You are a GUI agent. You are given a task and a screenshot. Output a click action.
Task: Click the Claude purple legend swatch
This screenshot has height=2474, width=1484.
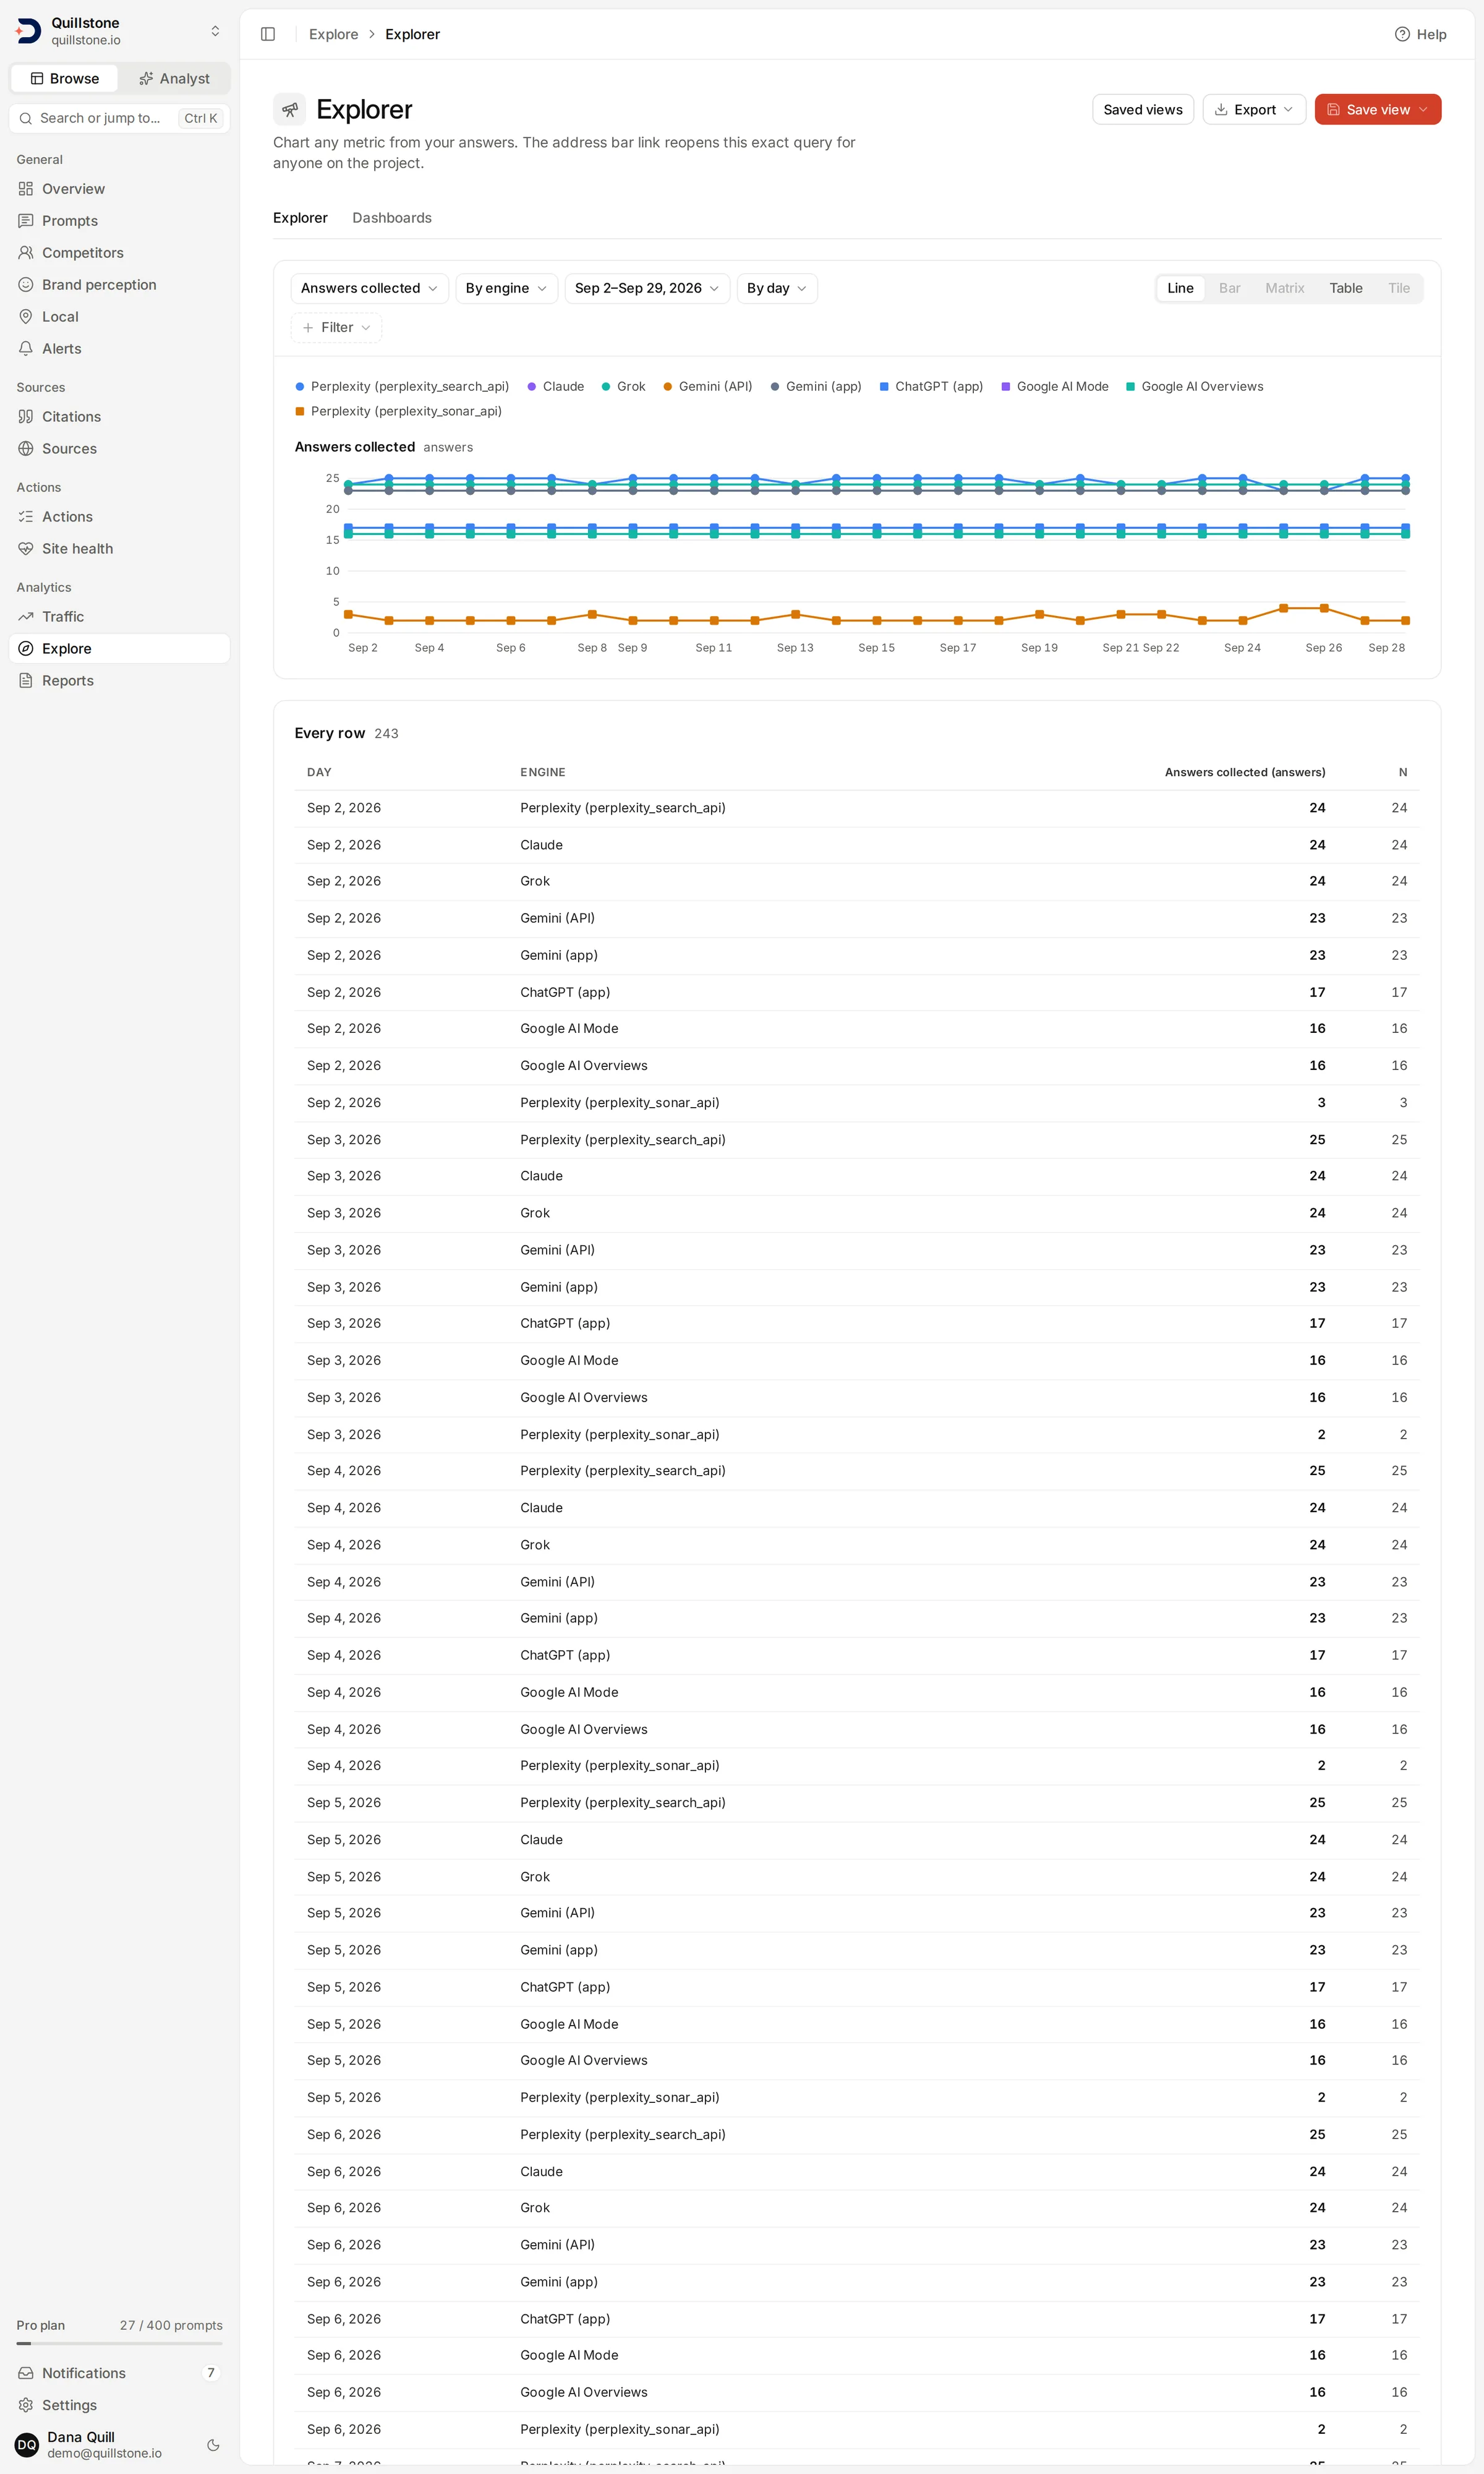(x=532, y=387)
